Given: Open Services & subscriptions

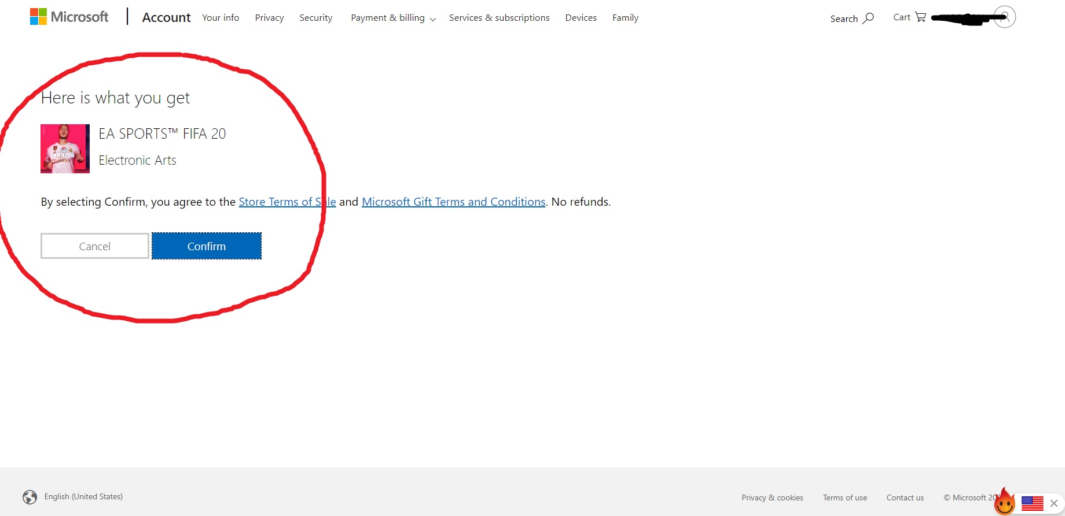Looking at the screenshot, I should 499,18.
